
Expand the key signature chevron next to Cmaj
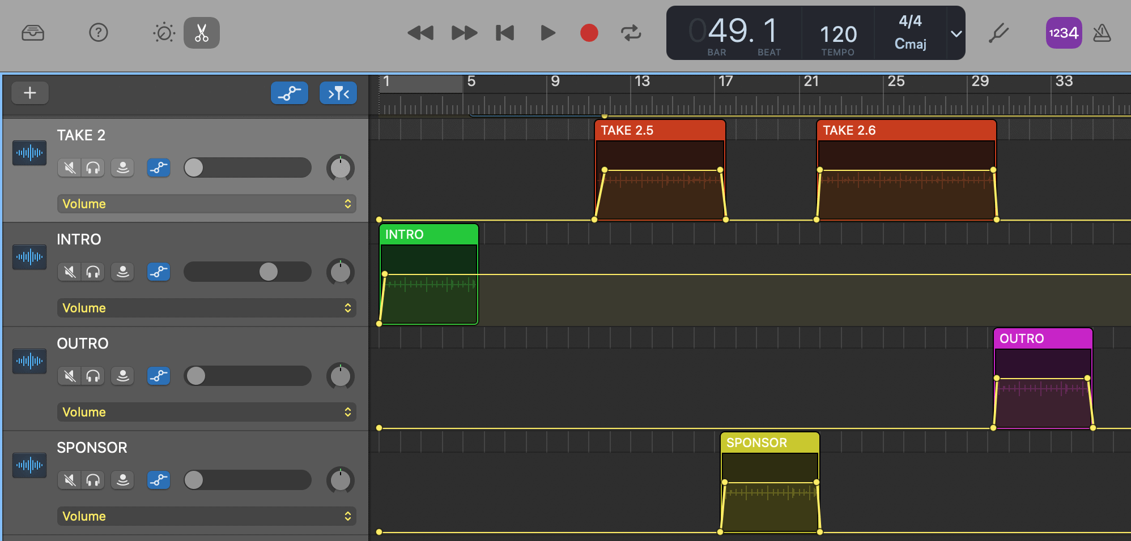(956, 34)
